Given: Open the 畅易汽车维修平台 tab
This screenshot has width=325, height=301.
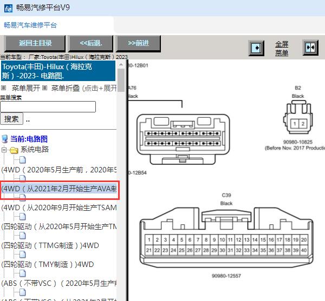Looking at the screenshot, I should 30,25.
